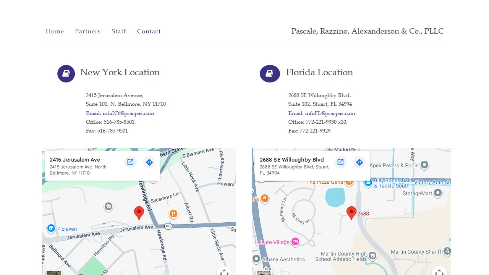Email infoNY@pracpas.com
The height and width of the screenshot is (275, 489).
coord(120,113)
